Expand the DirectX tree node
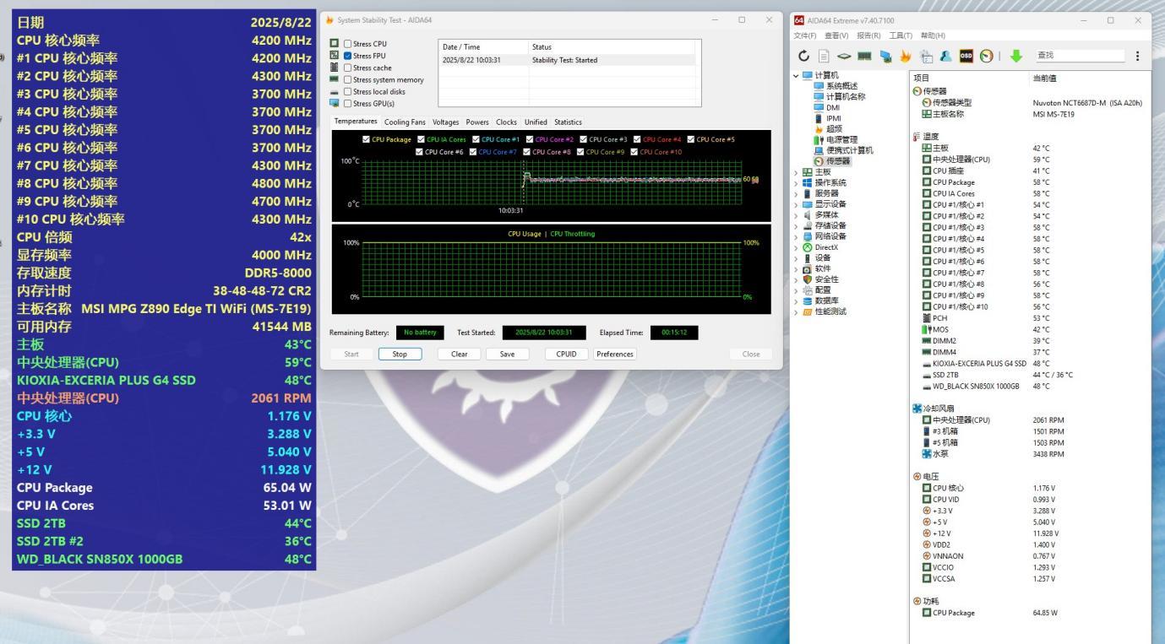1165x644 pixels. 794,247
